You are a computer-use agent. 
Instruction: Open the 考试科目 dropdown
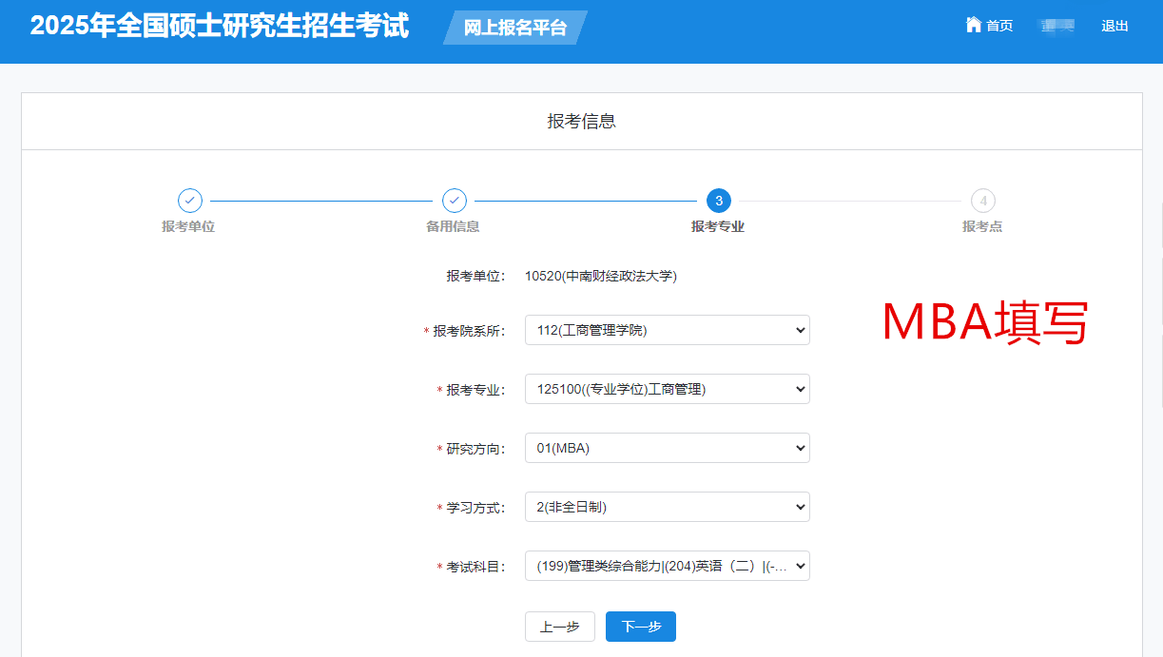(x=667, y=566)
